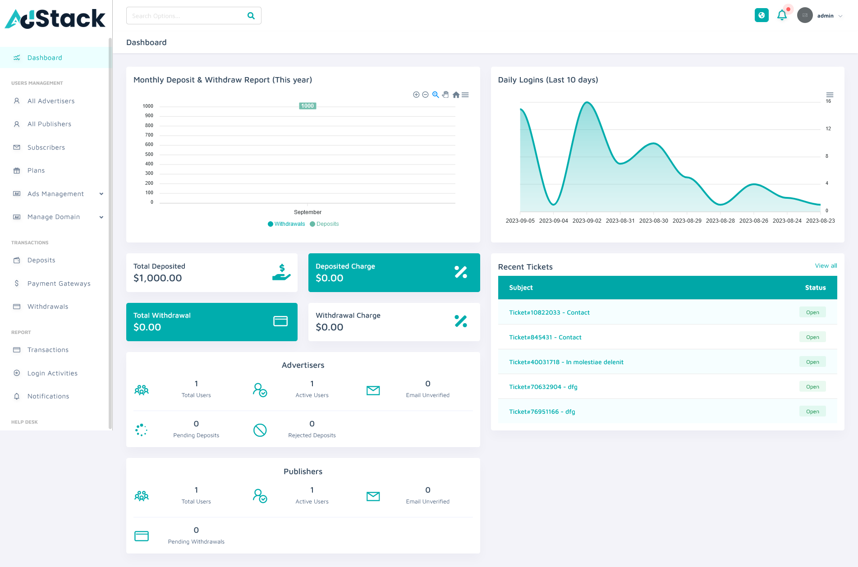Activate selection zoom on the monthly chart
This screenshot has height=567, width=858.
click(435, 95)
